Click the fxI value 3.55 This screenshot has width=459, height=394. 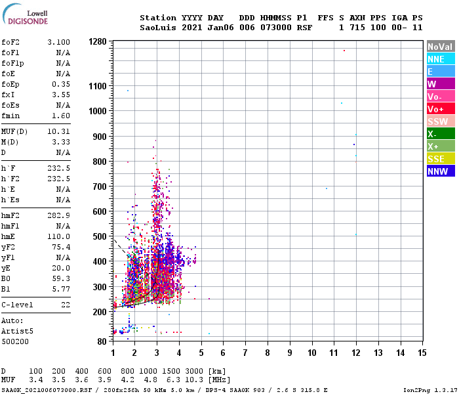(61, 95)
